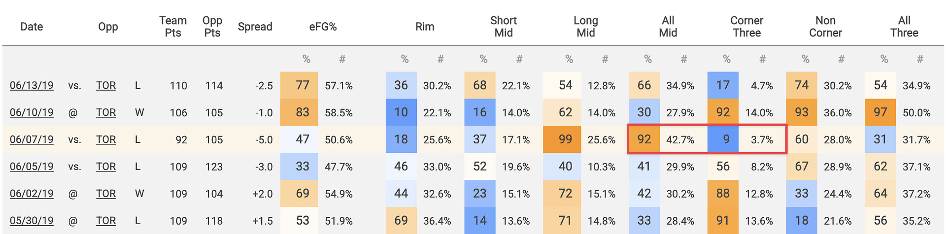The height and width of the screenshot is (234, 946).
Task: Sort by the Date column header
Action: point(32,27)
